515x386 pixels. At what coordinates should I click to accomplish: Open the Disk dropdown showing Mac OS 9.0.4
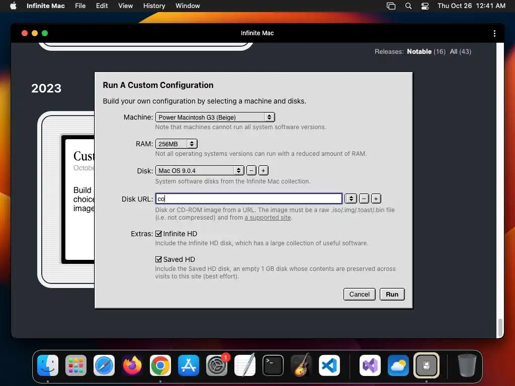pos(200,171)
